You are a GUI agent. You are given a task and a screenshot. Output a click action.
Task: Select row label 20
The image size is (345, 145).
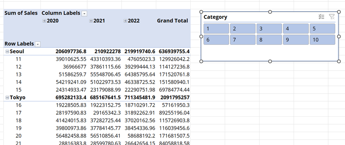19,136
